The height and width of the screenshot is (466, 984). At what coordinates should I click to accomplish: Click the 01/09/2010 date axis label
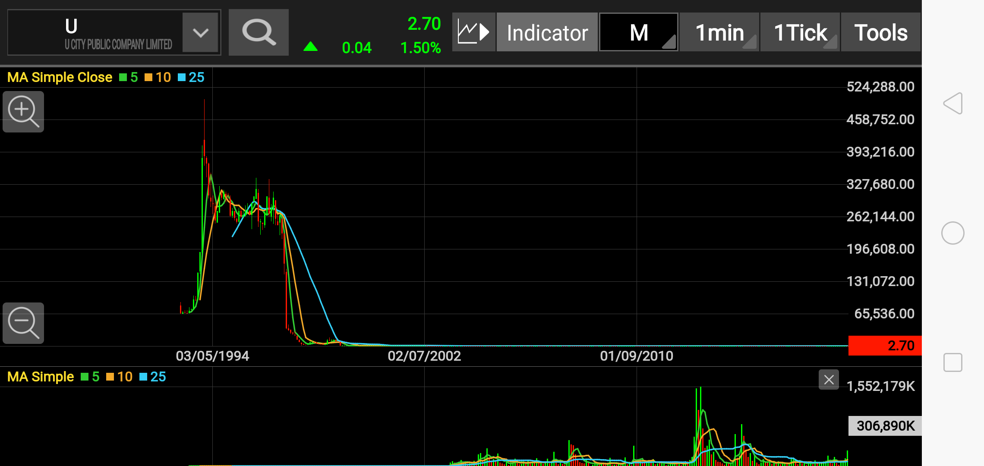pos(637,356)
